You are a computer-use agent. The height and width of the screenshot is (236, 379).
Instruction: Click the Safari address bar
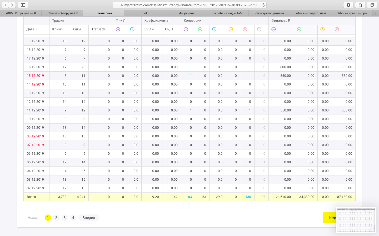[189, 5]
